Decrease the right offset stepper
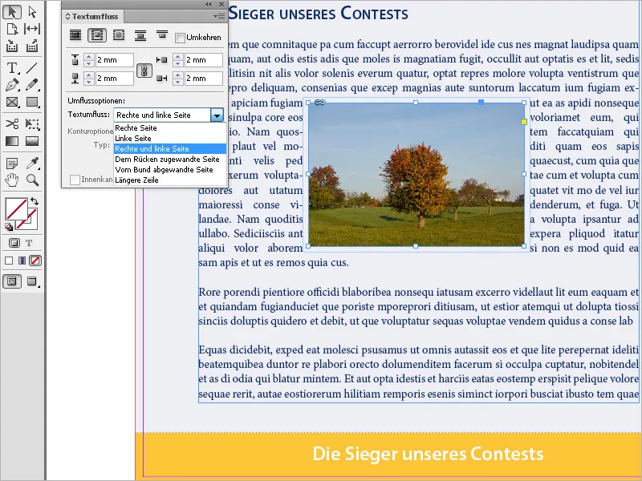 point(177,82)
